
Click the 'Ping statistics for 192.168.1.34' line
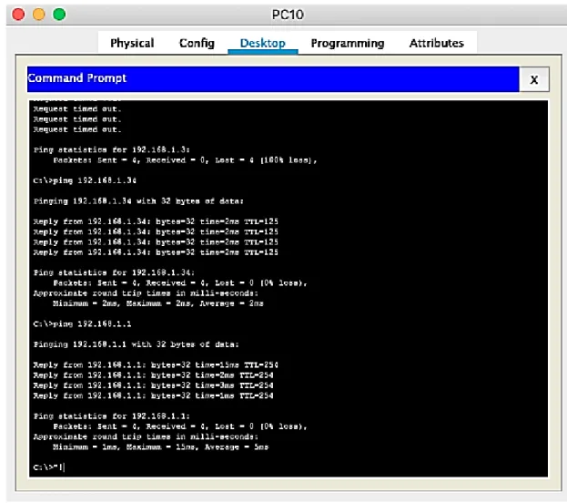click(x=115, y=272)
